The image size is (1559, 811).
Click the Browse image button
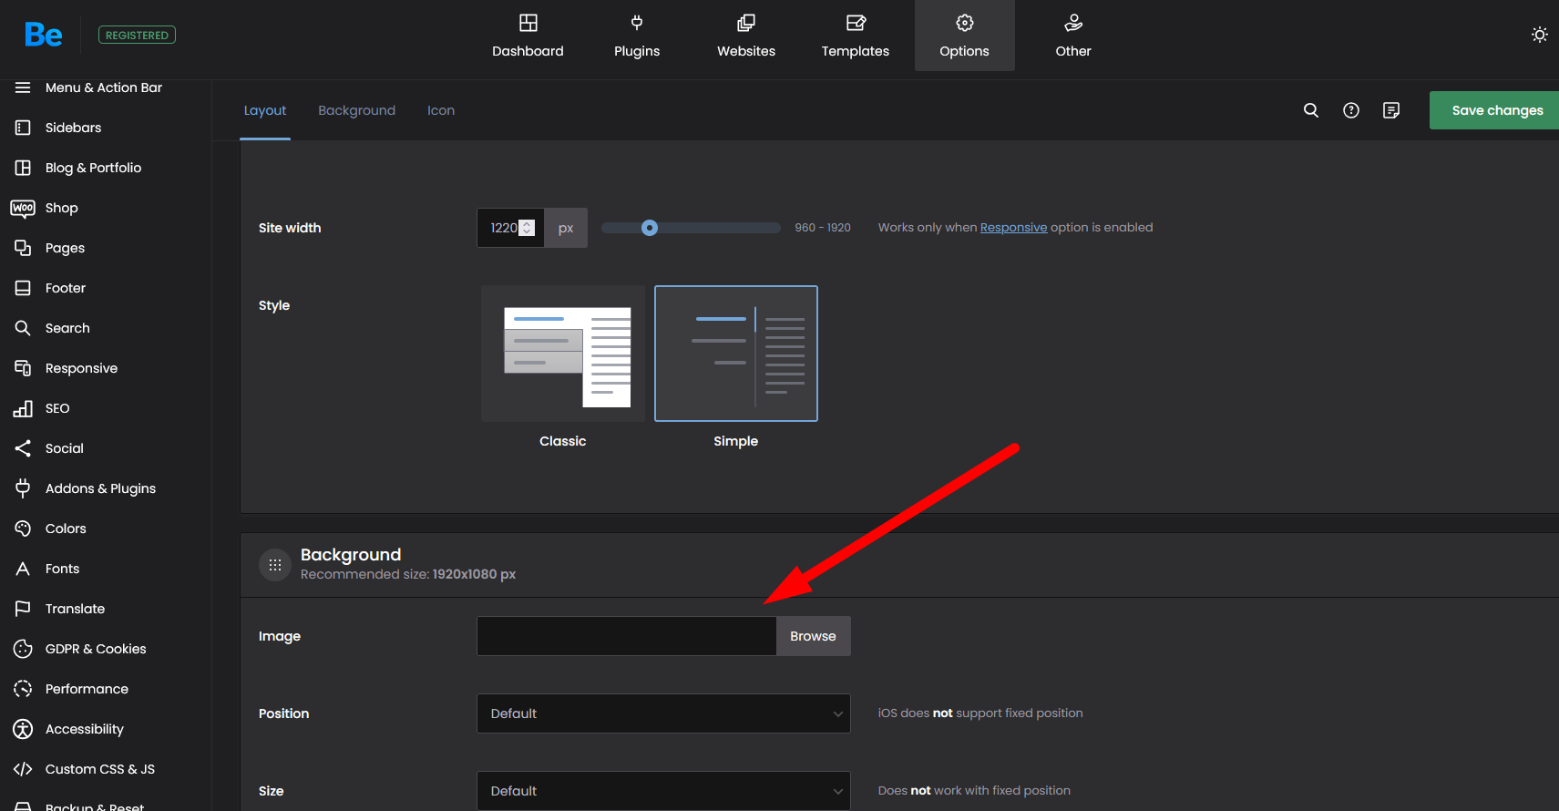(x=813, y=636)
